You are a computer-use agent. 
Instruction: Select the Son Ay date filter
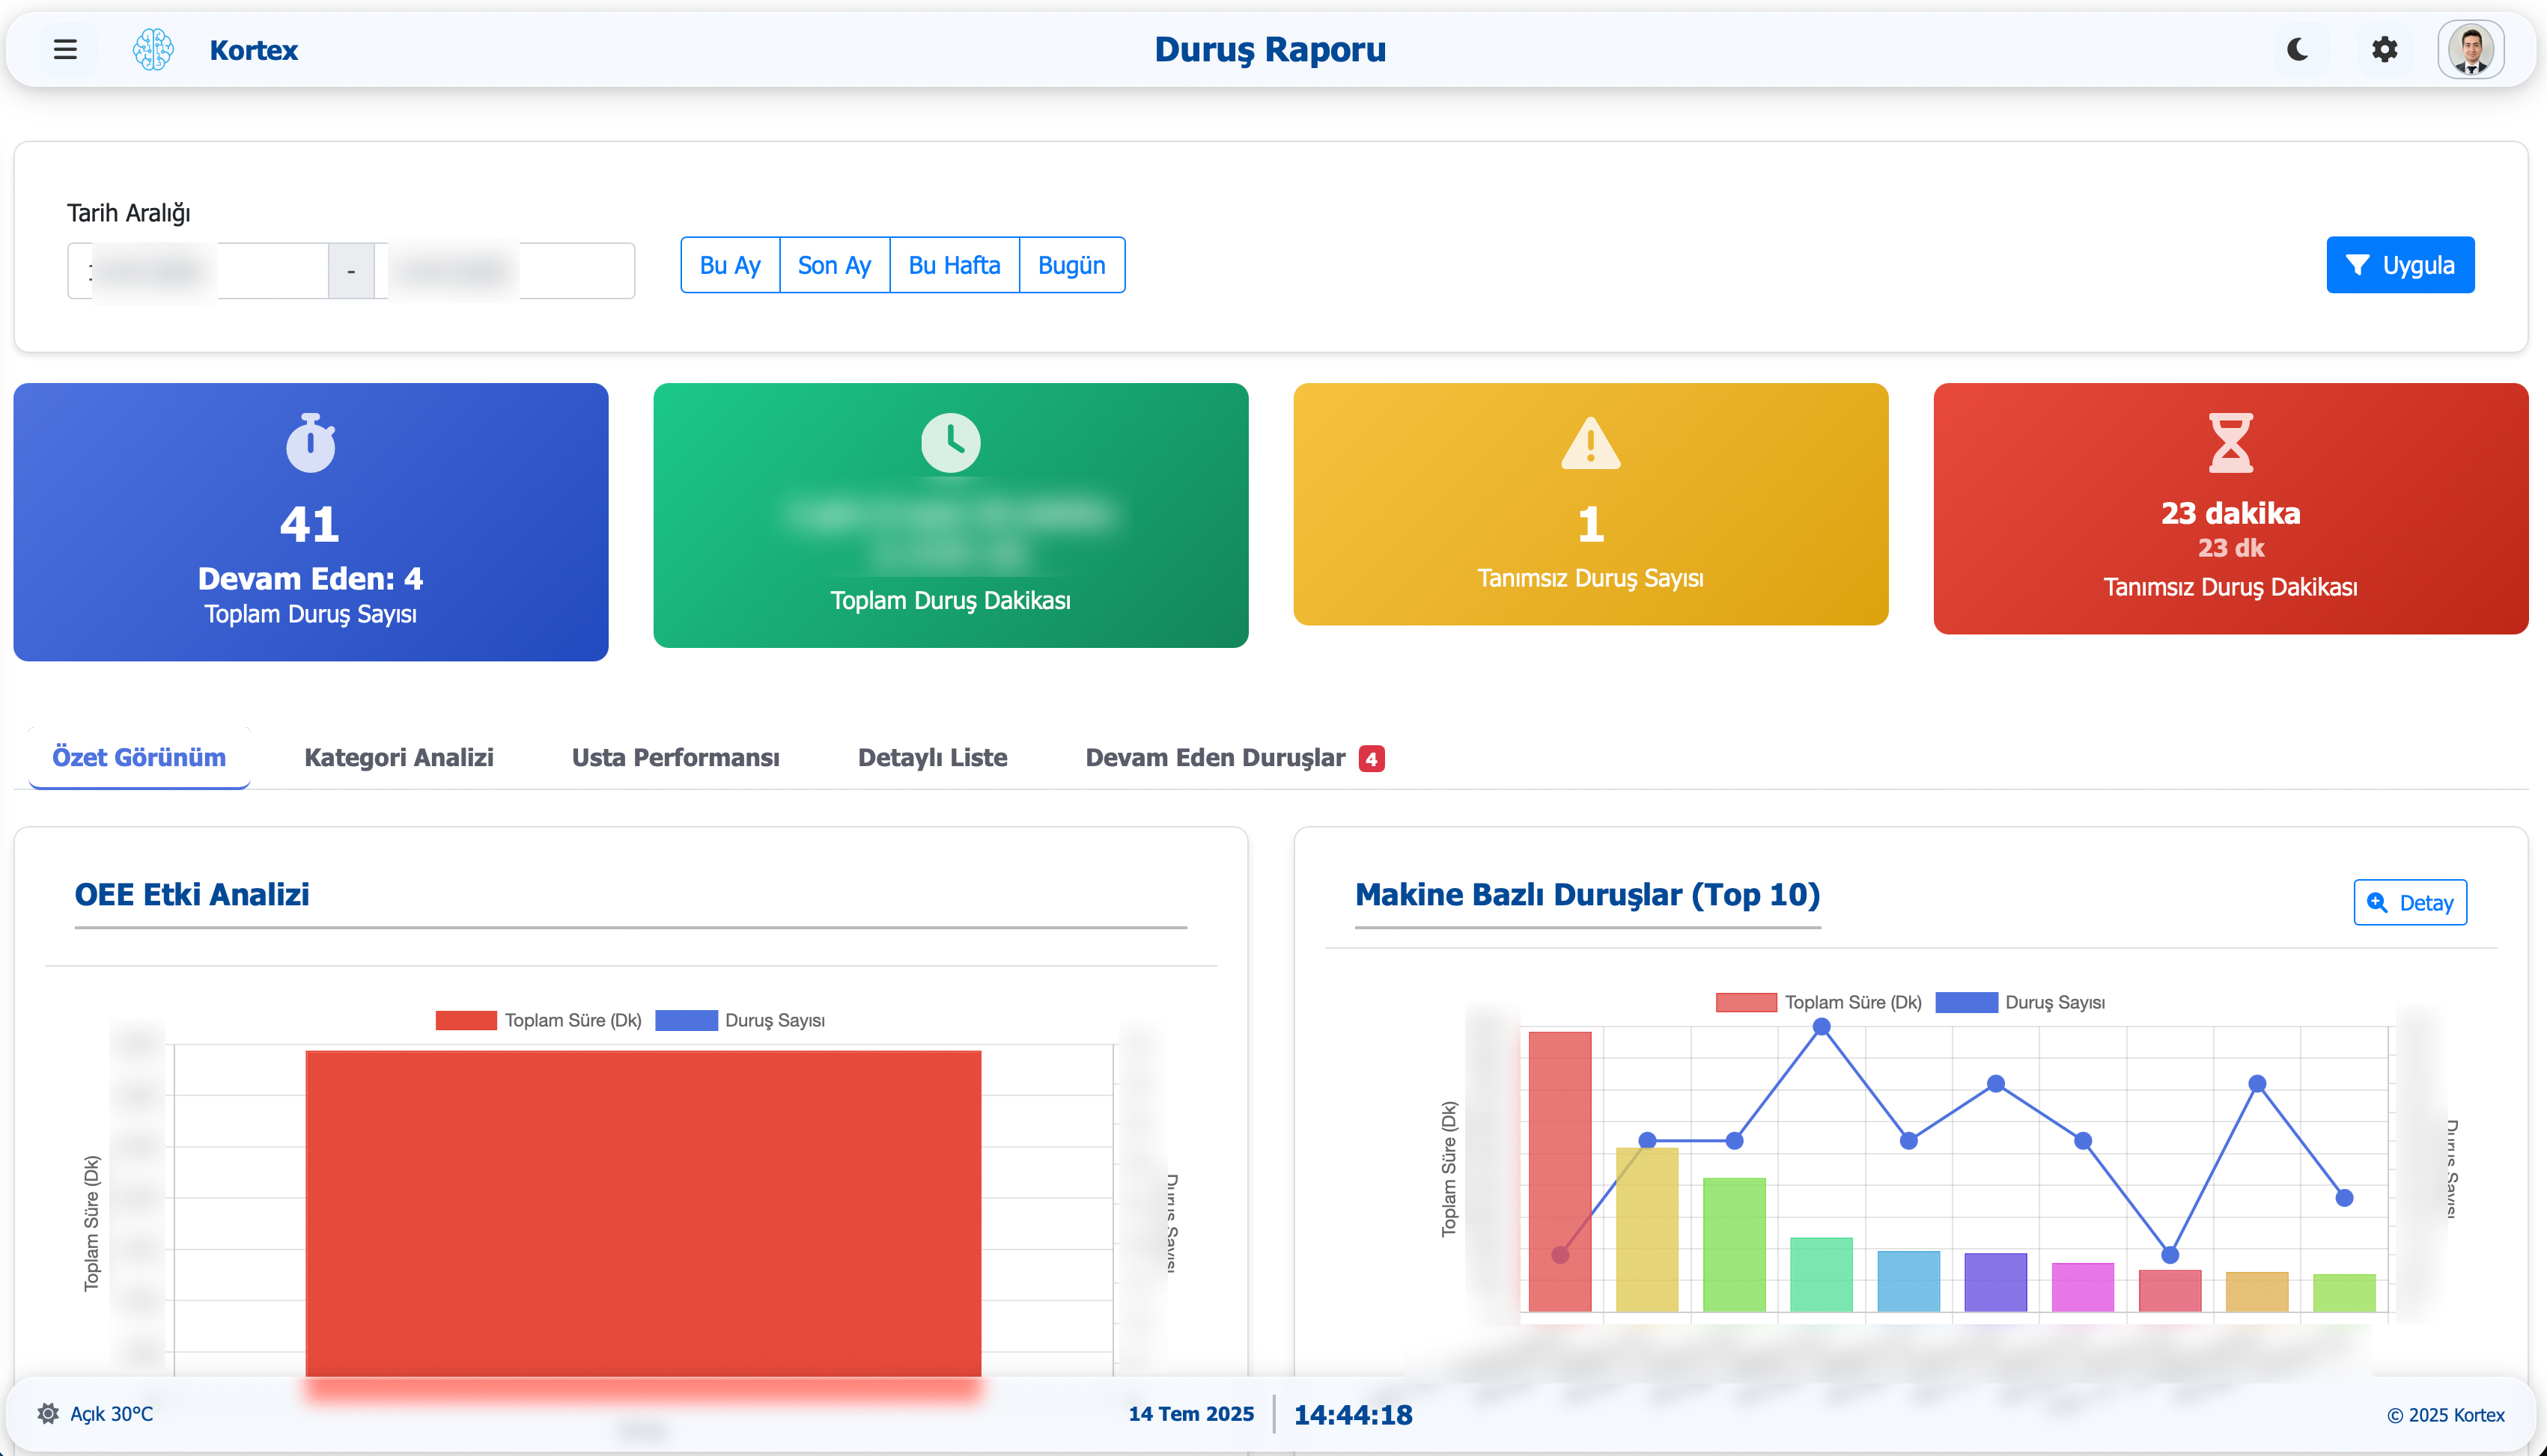(833, 265)
